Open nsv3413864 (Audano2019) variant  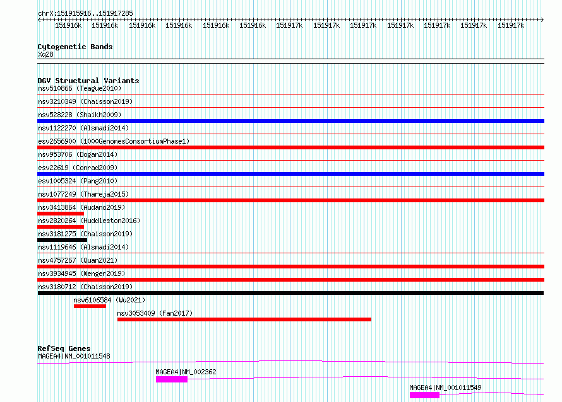click(81, 207)
